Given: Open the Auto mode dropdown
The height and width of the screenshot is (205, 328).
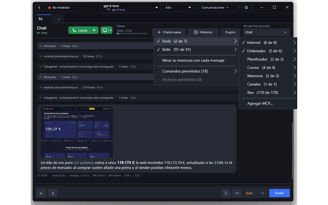Looking at the screenshot, I should (255, 193).
